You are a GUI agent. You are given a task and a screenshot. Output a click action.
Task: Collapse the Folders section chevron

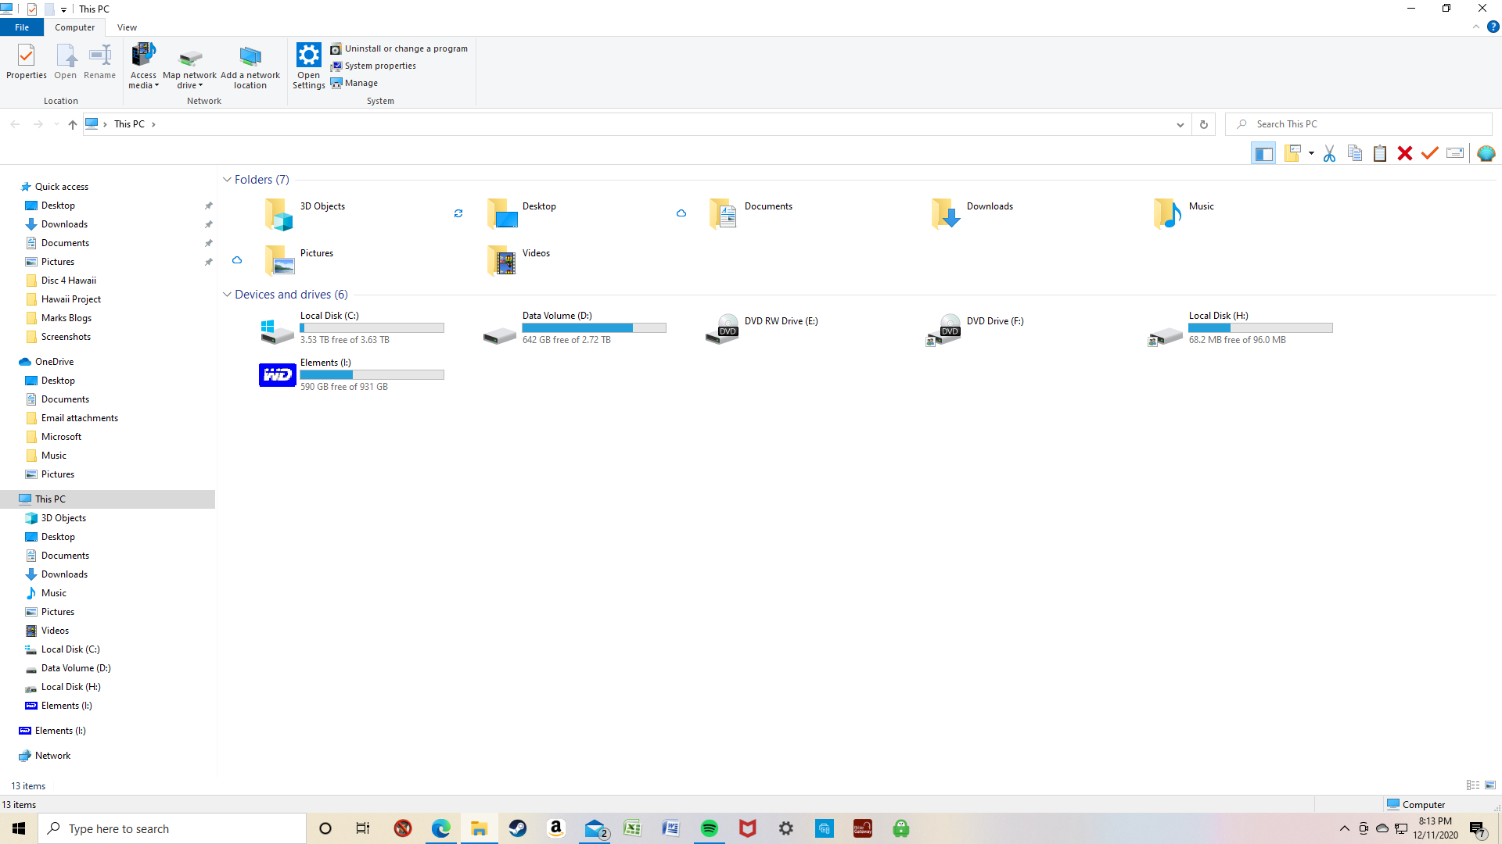tap(227, 180)
